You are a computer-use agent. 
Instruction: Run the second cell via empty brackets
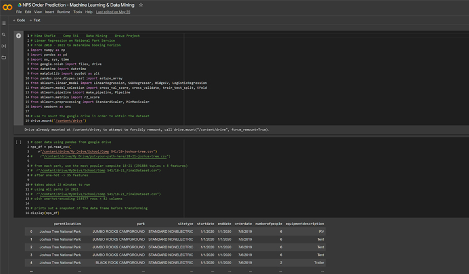19,142
